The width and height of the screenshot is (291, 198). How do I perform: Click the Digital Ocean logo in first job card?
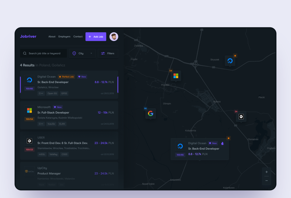29,80
